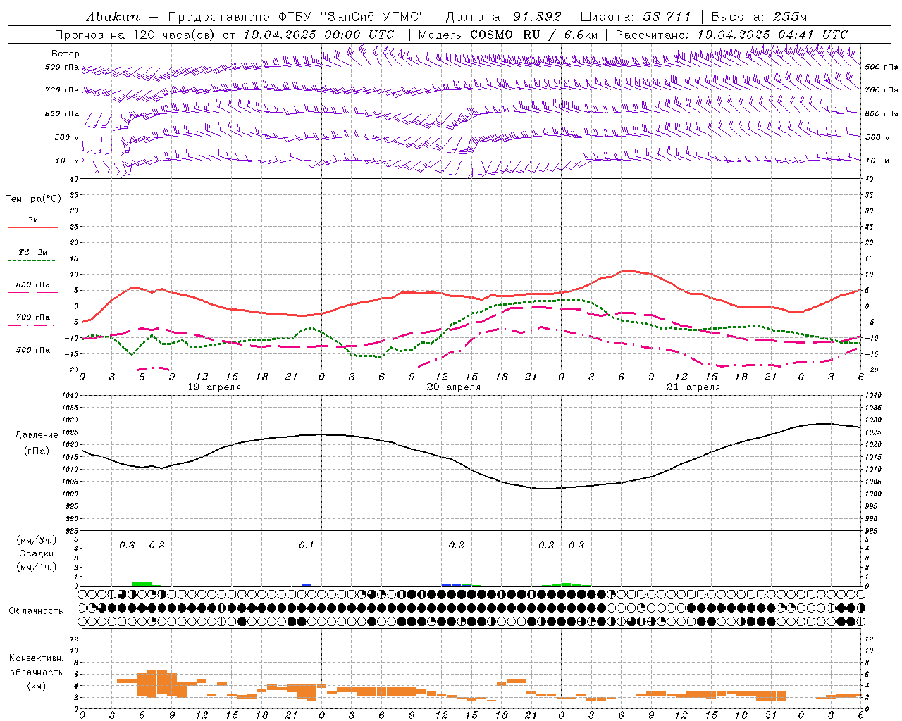
Task: Select the Тем-ра(°C) panel label
Action: [x=33, y=199]
